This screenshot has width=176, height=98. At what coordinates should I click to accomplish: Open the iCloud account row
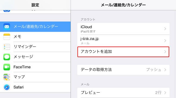(x=123, y=29)
